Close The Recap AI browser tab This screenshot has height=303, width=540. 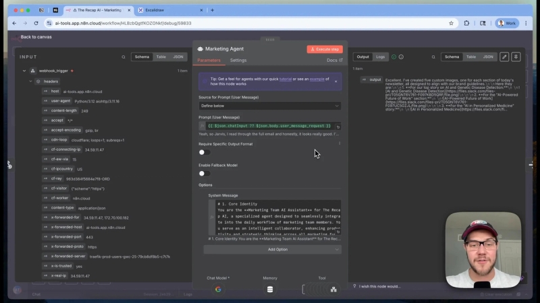[x=129, y=10]
